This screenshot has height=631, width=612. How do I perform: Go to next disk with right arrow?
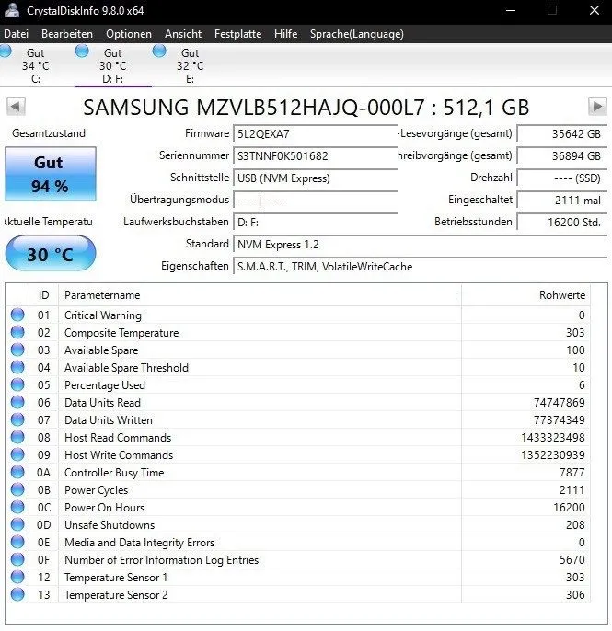pos(597,107)
